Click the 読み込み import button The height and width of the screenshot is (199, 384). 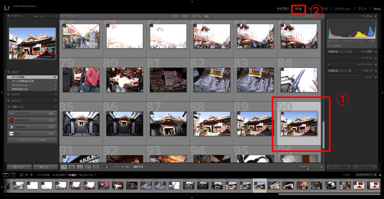point(19,167)
